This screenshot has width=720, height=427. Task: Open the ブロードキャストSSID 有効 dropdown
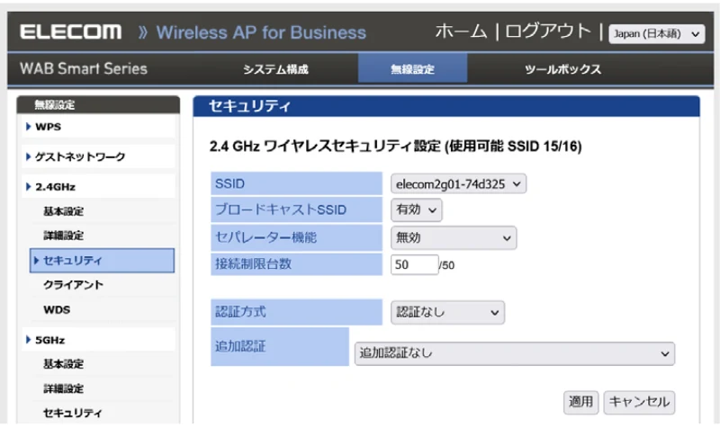(x=416, y=209)
